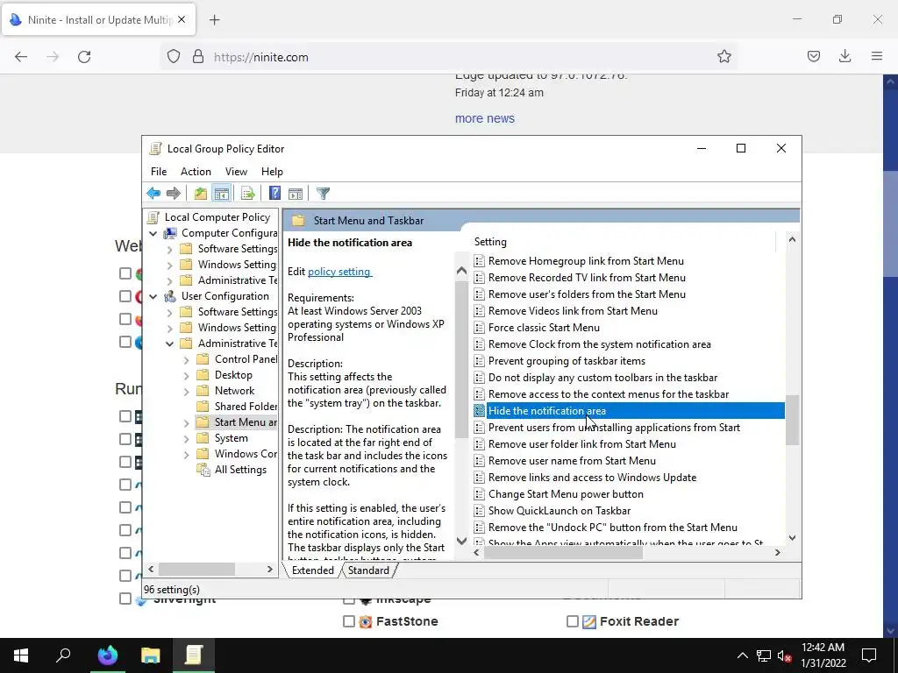898x673 pixels.
Task: Open the Firefox downloads panel
Action: coord(845,56)
